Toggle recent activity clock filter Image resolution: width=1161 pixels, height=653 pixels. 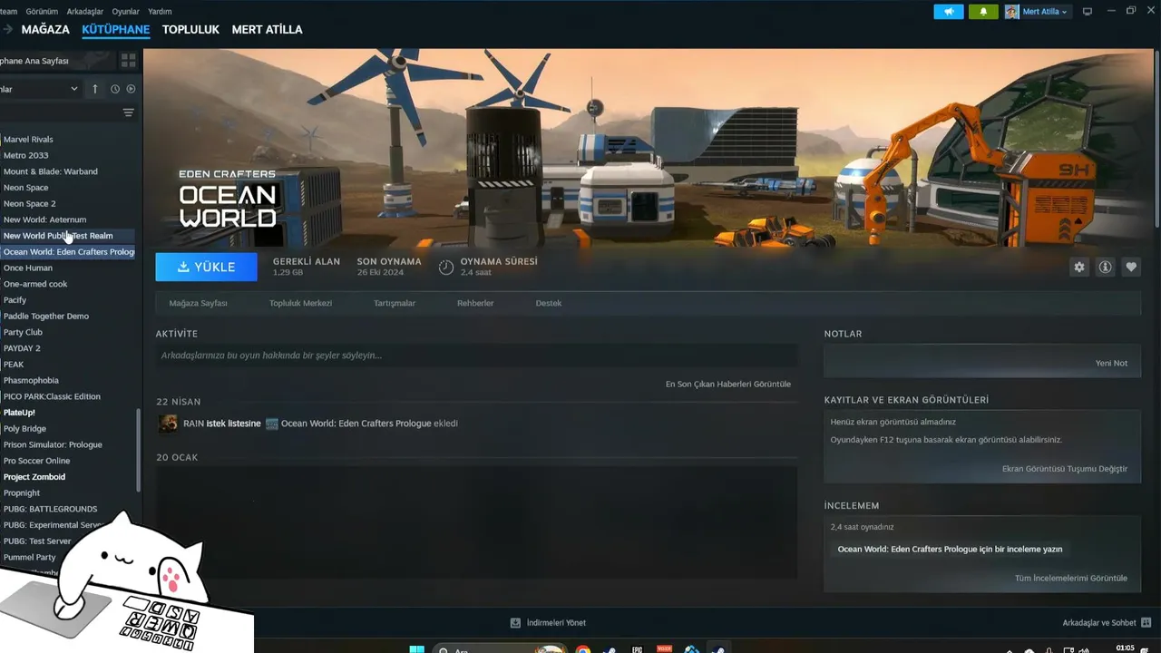pos(115,89)
